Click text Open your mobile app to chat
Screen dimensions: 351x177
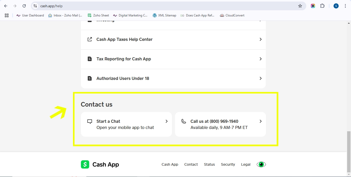coord(125,128)
